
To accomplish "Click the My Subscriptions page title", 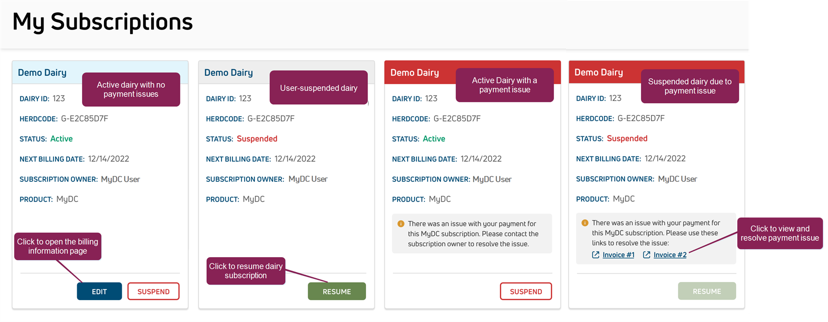I will pyautogui.click(x=102, y=22).
